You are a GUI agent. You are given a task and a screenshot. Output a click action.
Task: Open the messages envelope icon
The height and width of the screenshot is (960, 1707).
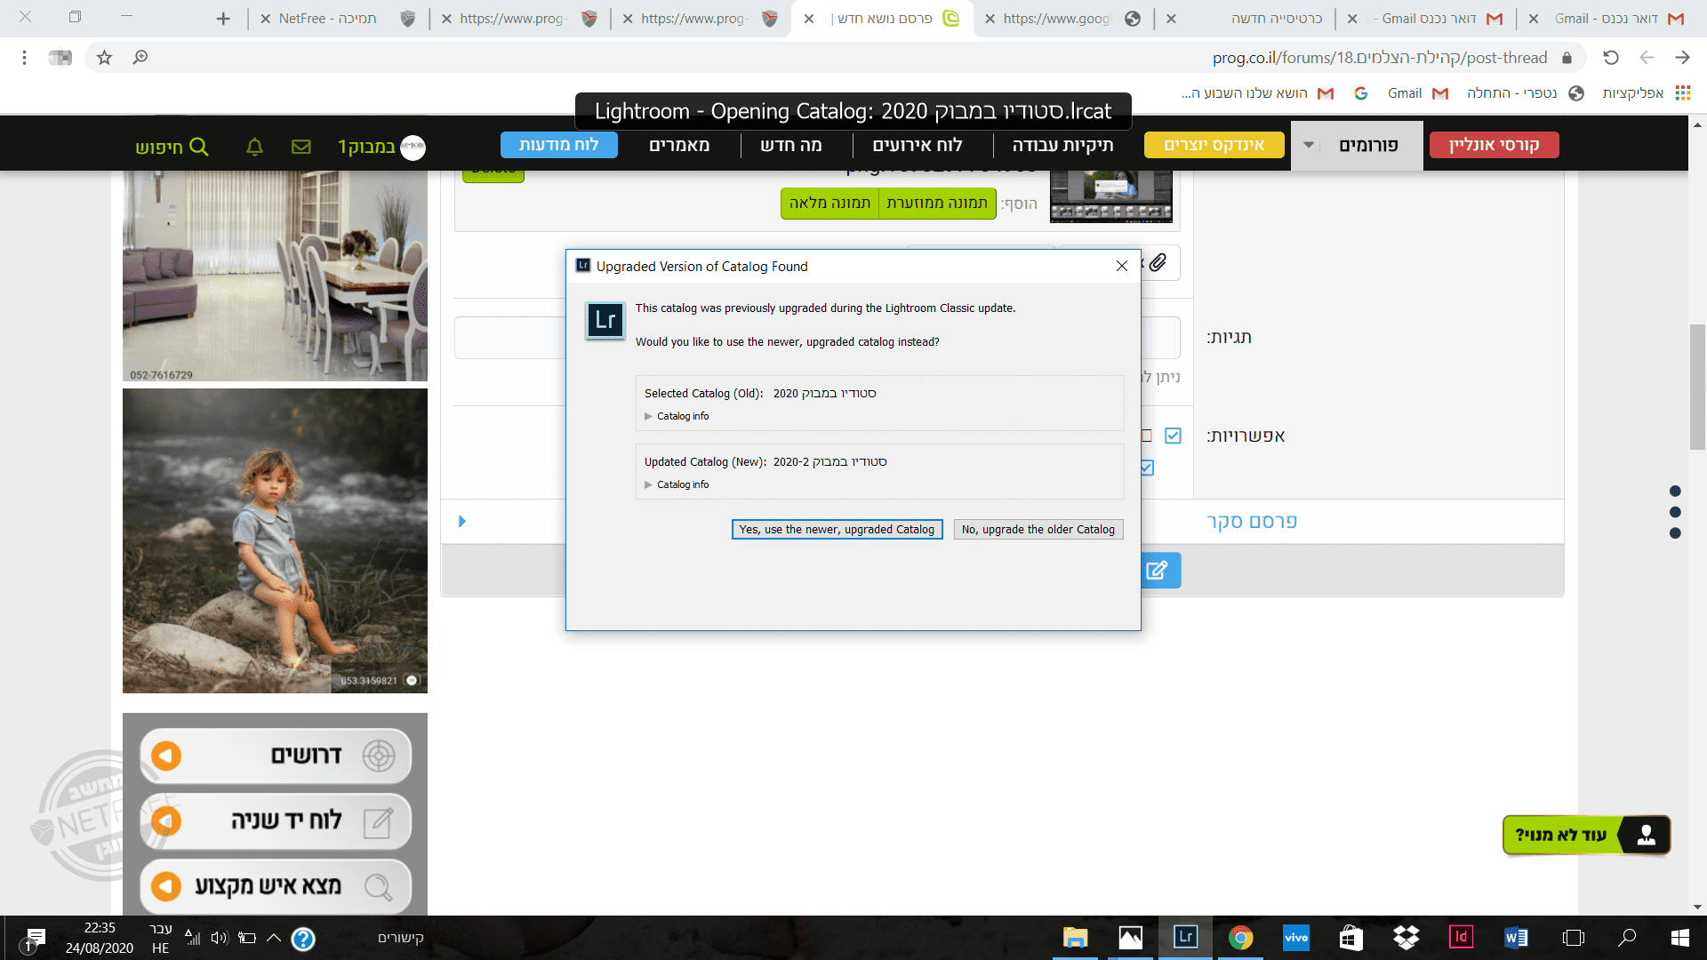[301, 147]
